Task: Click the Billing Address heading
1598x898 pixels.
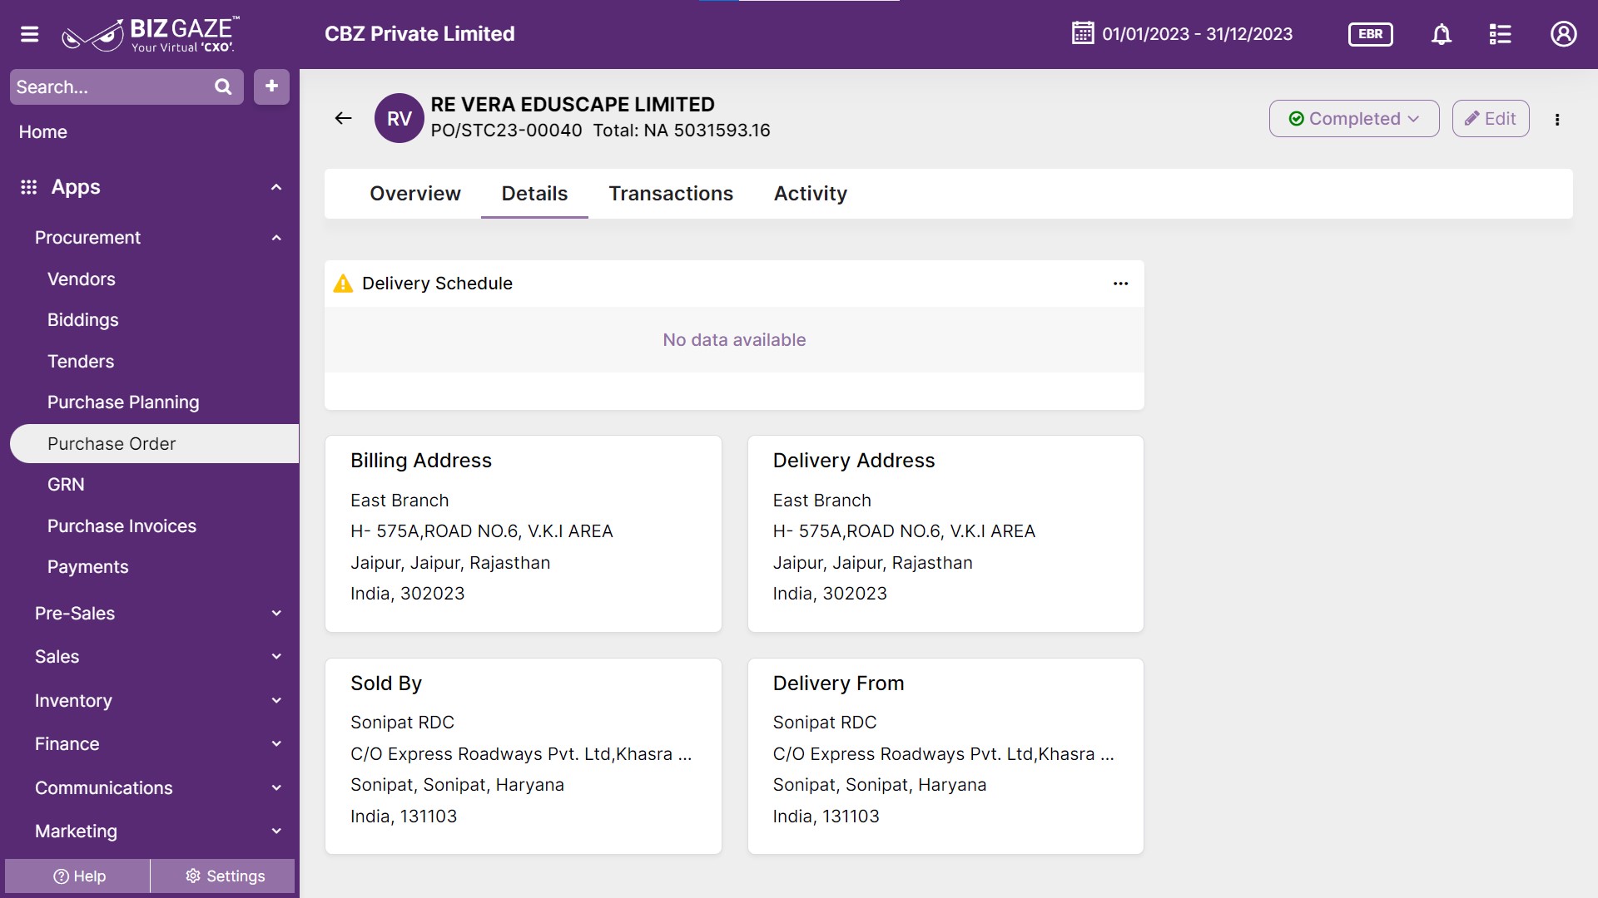Action: pyautogui.click(x=421, y=461)
